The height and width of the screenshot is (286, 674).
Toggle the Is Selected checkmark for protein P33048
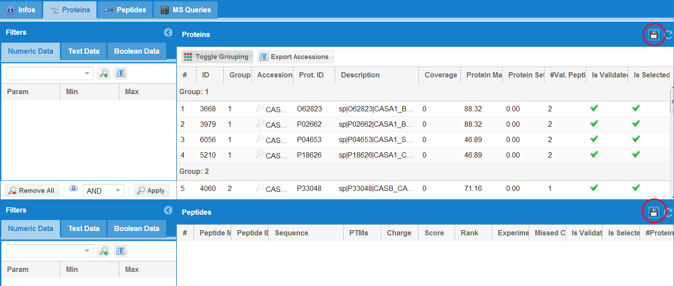pos(636,188)
